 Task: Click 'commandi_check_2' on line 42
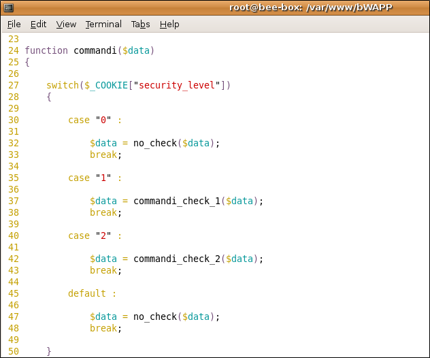[177, 259]
